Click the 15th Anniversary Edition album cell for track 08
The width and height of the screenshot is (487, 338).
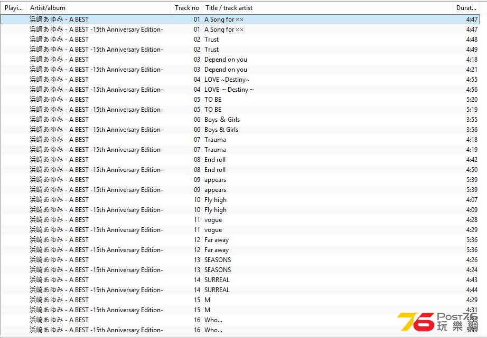(x=96, y=170)
